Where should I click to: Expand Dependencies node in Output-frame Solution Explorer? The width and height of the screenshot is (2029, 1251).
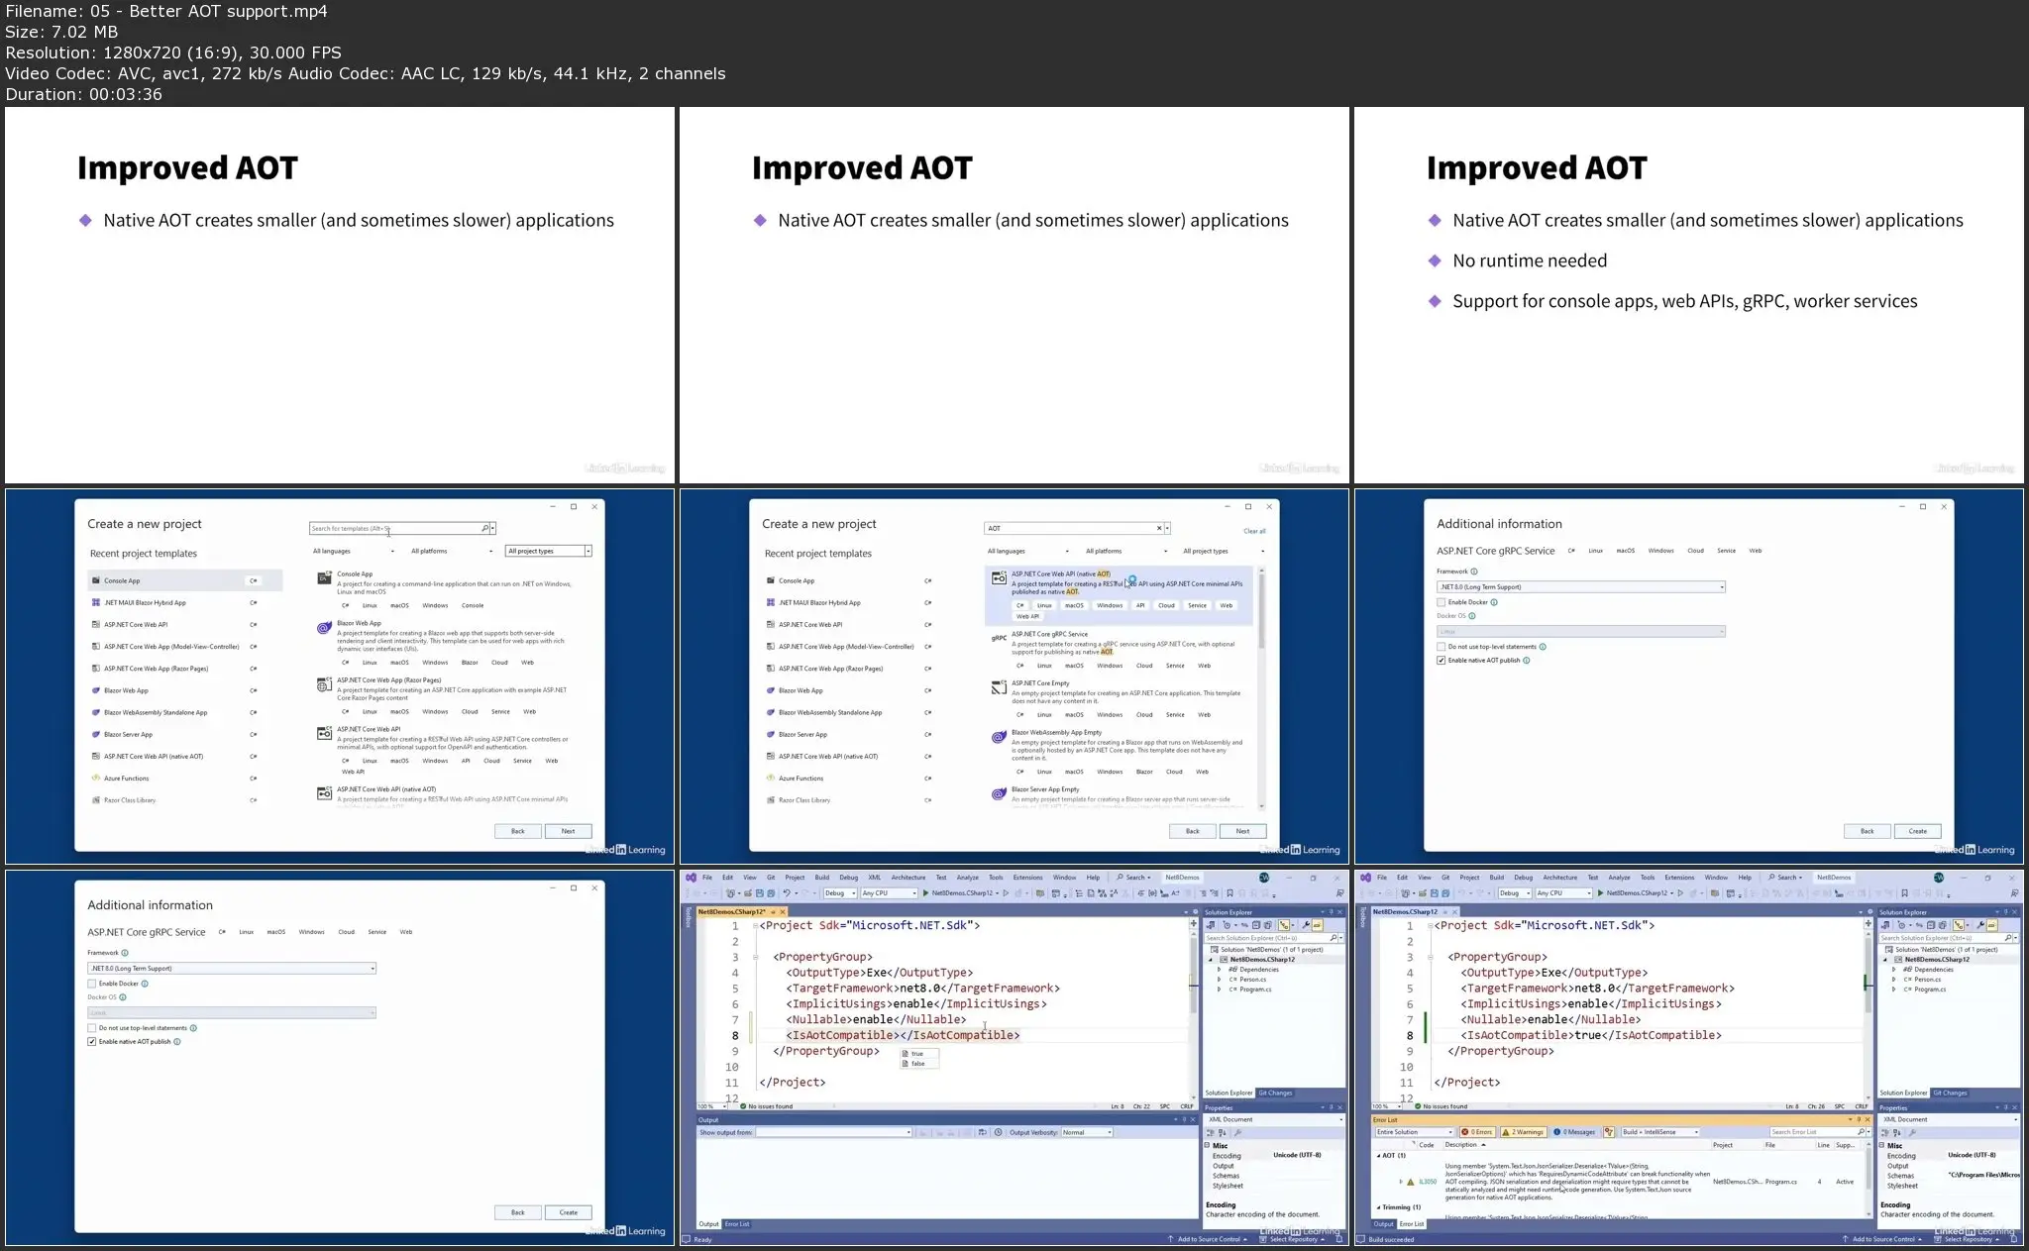(x=1220, y=970)
